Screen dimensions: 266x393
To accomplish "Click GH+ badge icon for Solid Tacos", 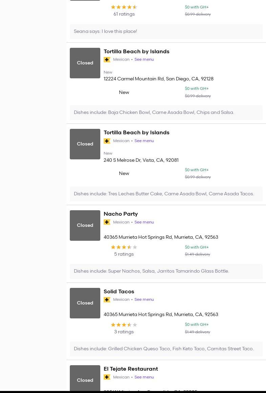I will point(107,300).
